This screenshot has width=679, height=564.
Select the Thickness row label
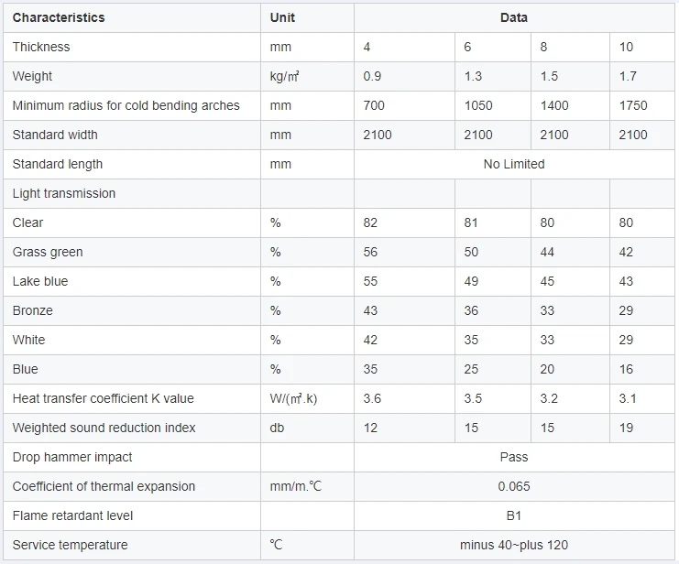[41, 47]
